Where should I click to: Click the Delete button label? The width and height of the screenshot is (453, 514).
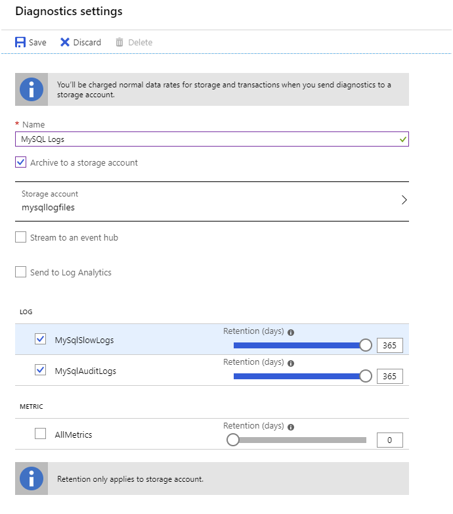tap(140, 43)
